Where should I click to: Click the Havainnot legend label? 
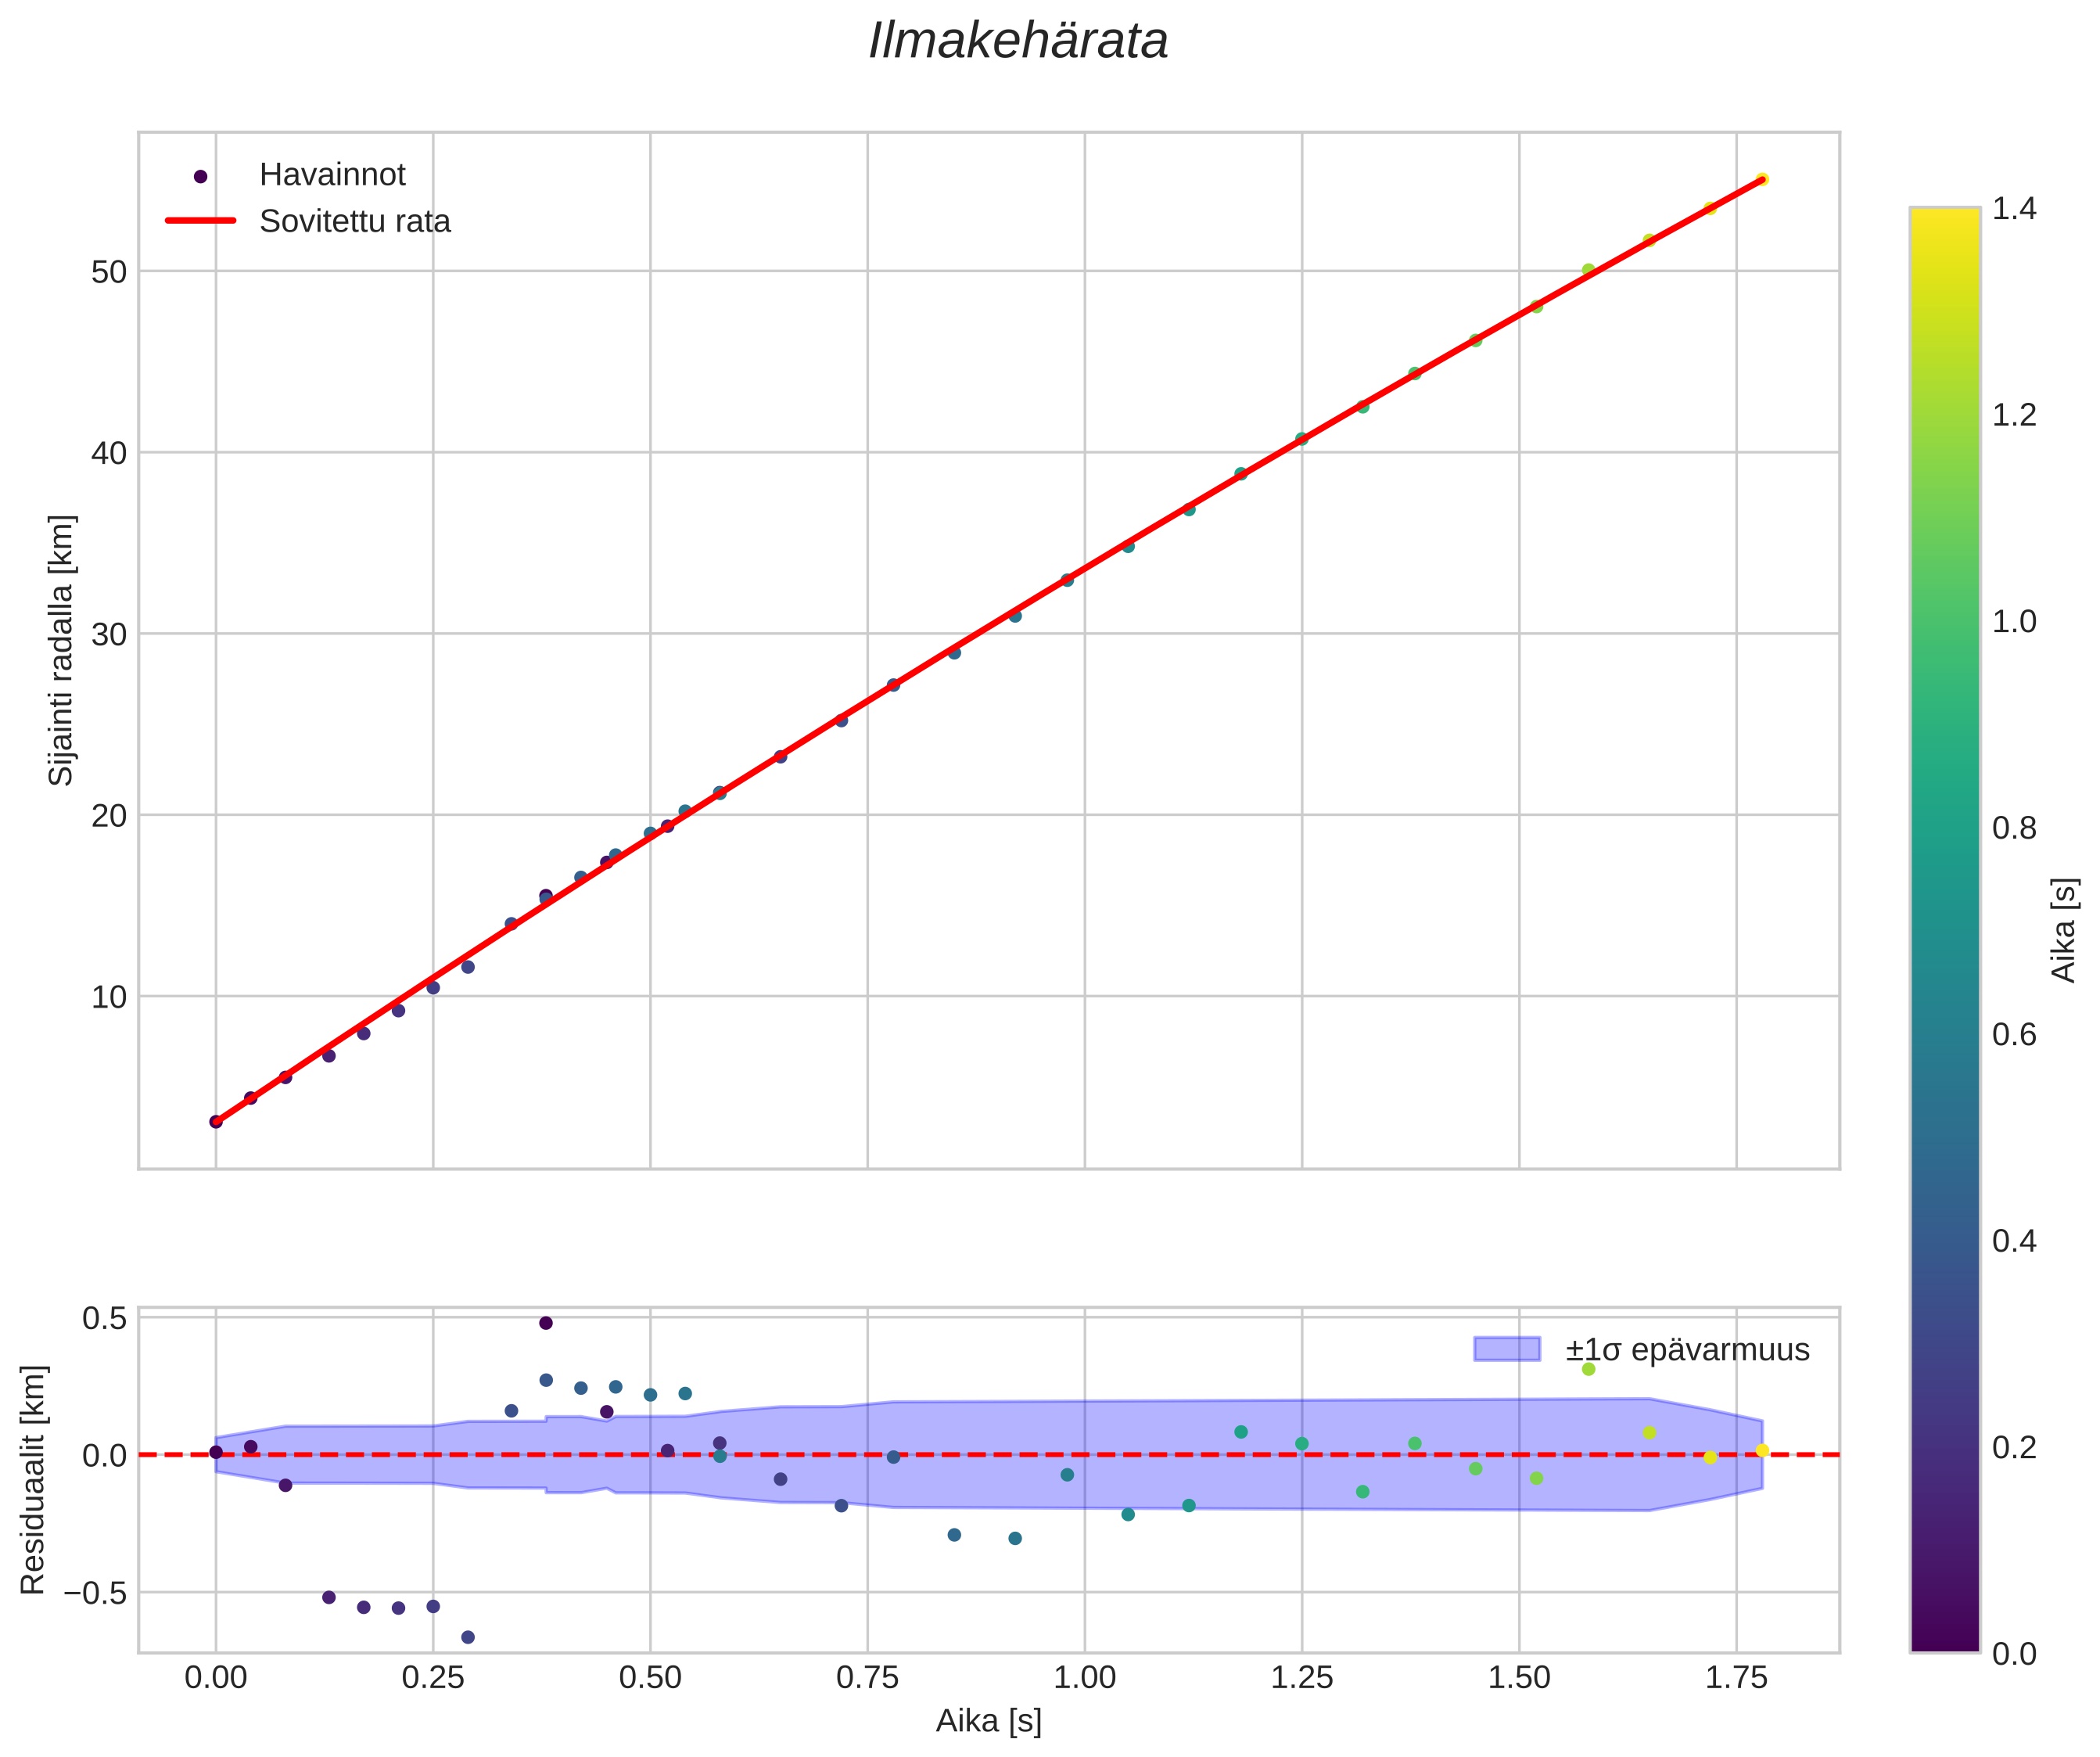click(x=332, y=175)
